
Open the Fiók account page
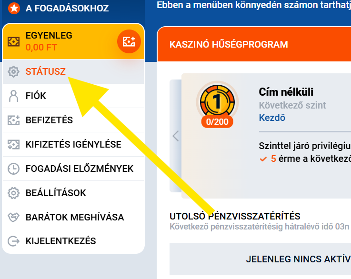(x=36, y=96)
